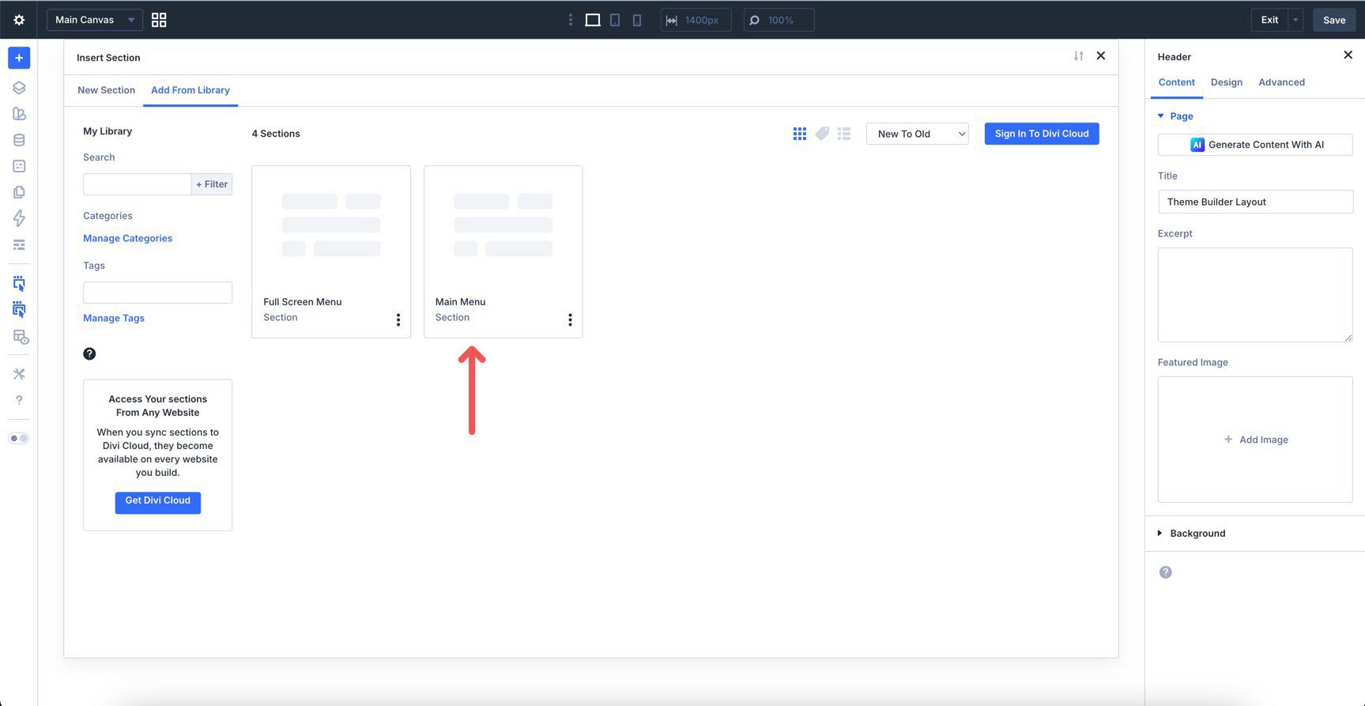Close the Insert Section dialog
Screen dimensions: 1365x706
pyautogui.click(x=1100, y=56)
